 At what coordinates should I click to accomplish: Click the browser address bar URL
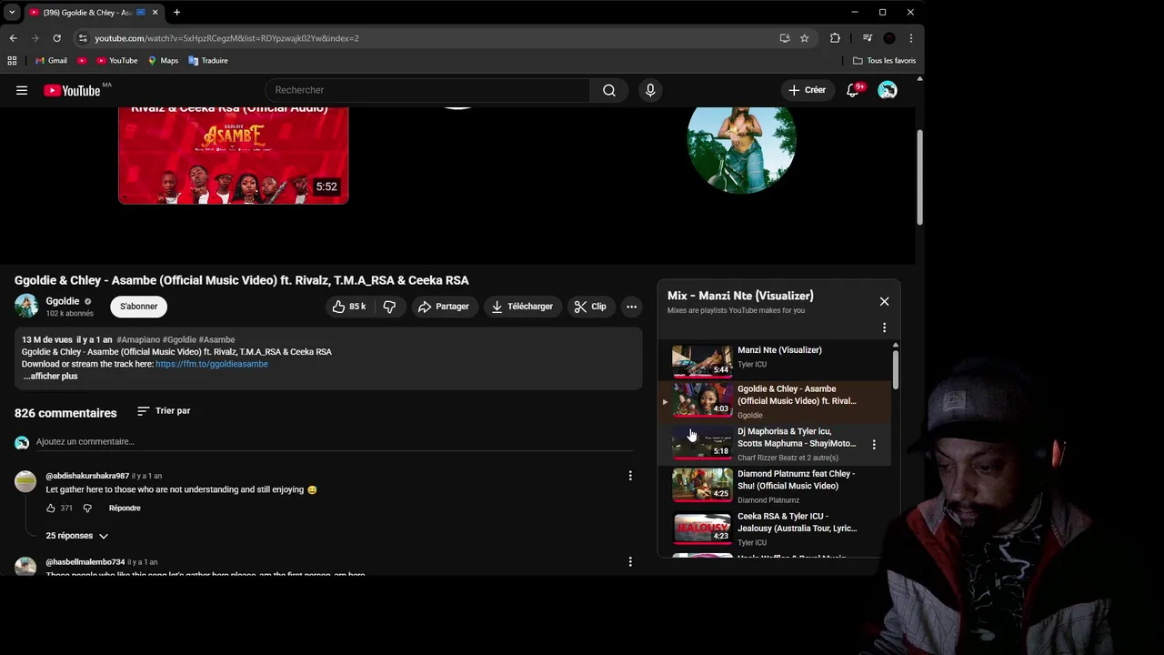pyautogui.click(x=227, y=38)
